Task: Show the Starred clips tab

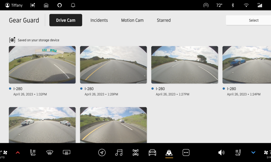Action: tap(164, 20)
